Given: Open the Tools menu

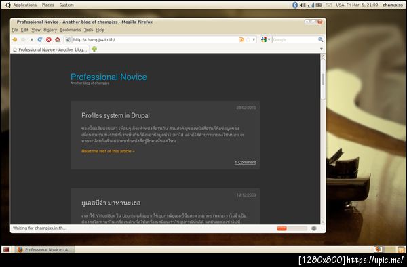Looking at the screenshot, I should (x=88, y=30).
